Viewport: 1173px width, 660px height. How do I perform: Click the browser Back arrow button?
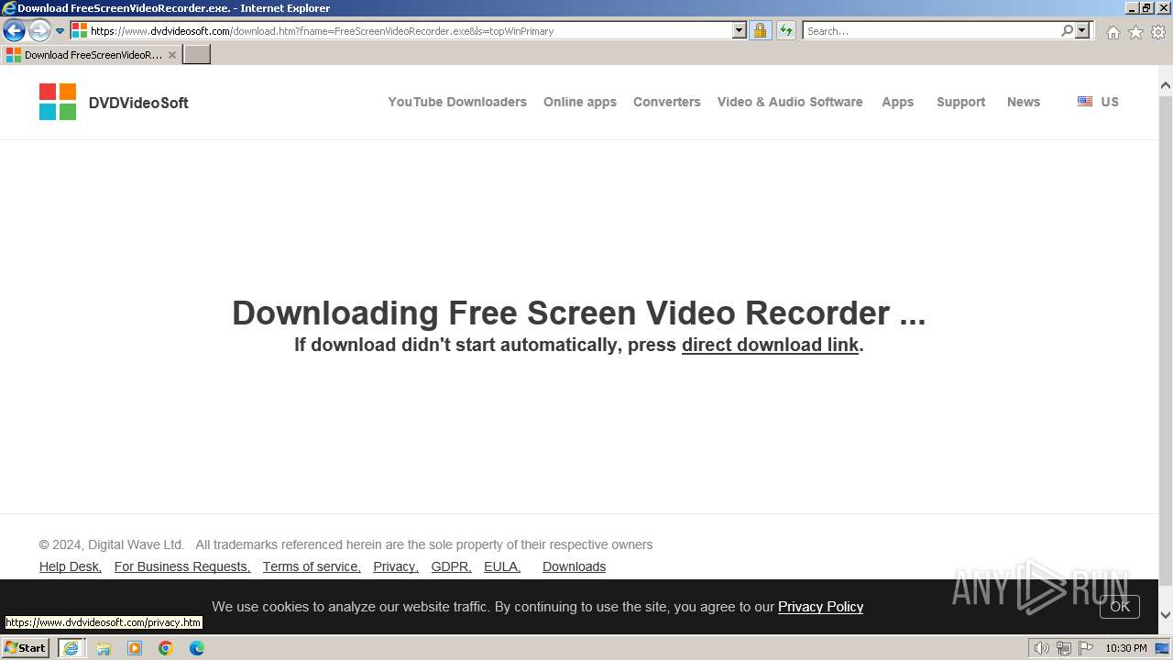point(14,30)
